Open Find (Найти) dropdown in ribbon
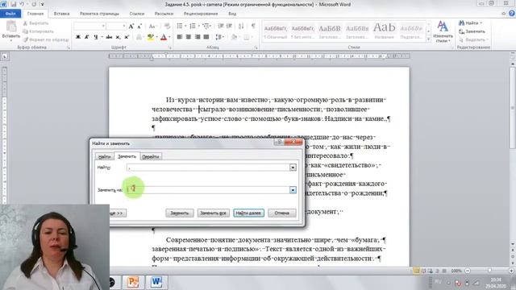Screen dimensions: 516x290 point(471,23)
